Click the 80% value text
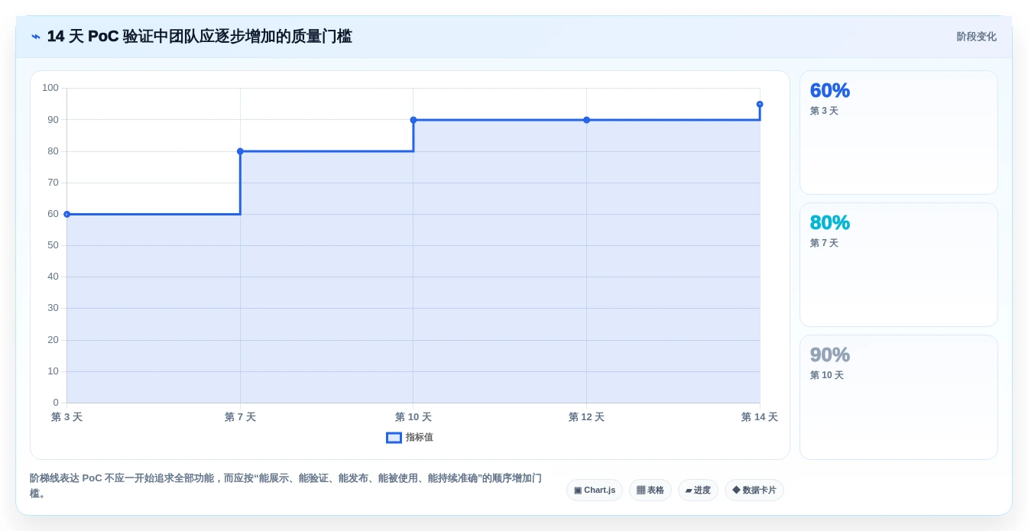Viewport: 1028px width, 531px height. click(x=830, y=222)
